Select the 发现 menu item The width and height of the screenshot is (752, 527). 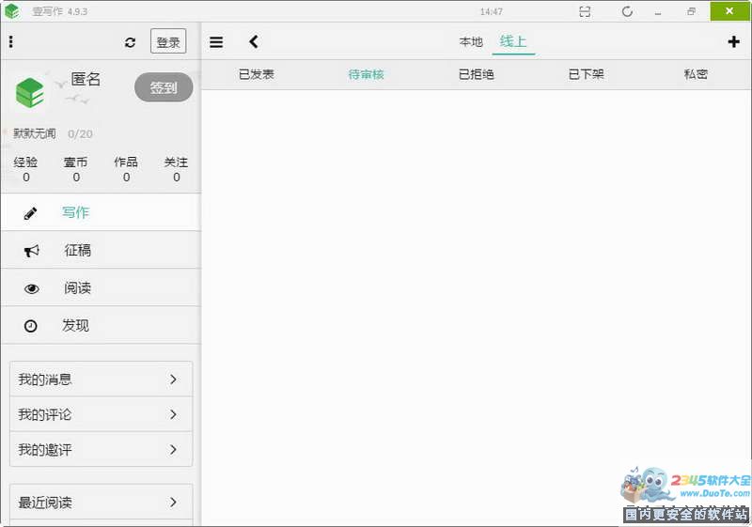101,325
